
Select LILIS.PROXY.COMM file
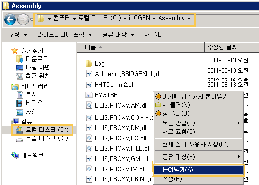tap(120, 117)
